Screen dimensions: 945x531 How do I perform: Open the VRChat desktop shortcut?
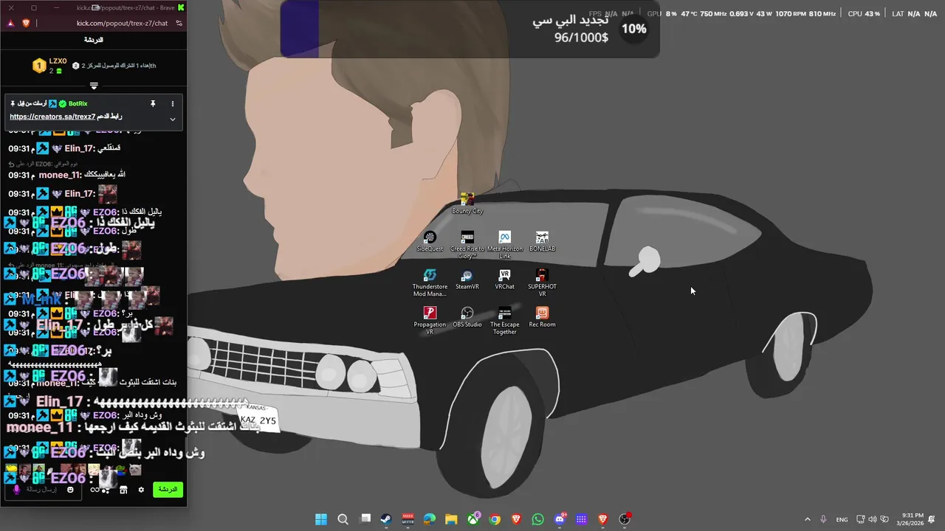point(505,280)
